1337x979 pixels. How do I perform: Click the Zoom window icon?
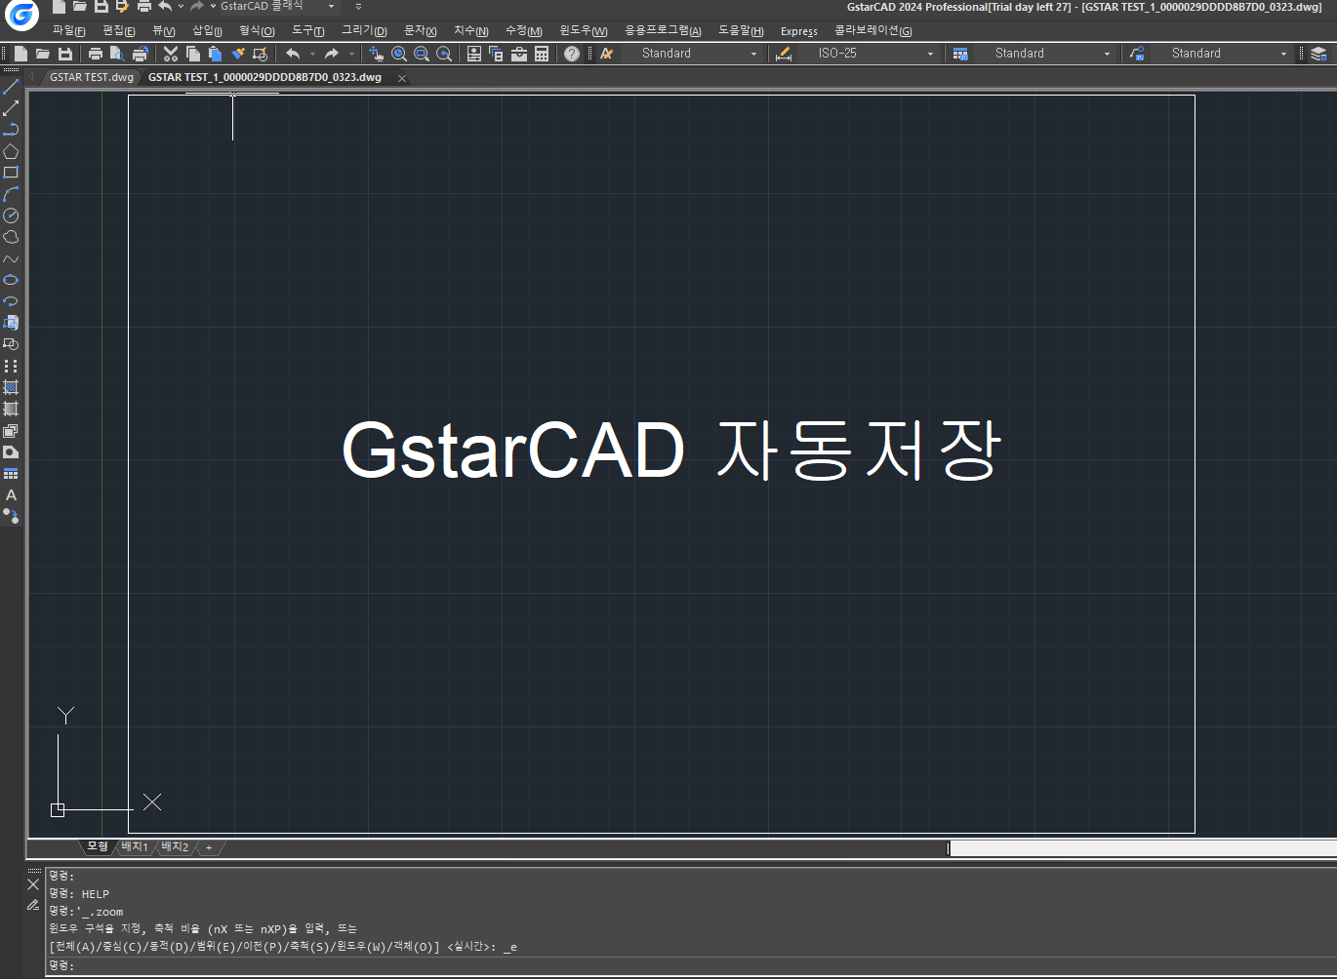pyautogui.click(x=422, y=54)
